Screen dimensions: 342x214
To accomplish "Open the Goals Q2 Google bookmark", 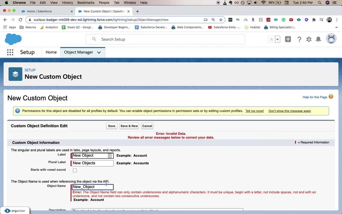I will [x=77, y=27].
